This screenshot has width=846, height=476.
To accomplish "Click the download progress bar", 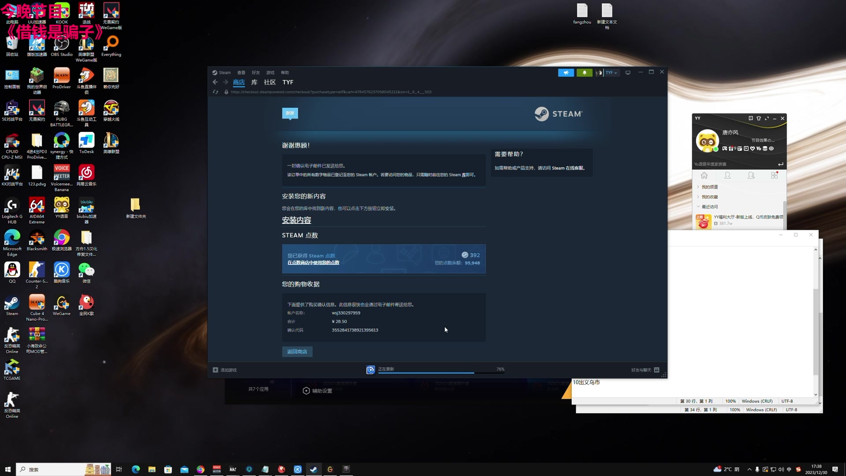I will pyautogui.click(x=441, y=372).
